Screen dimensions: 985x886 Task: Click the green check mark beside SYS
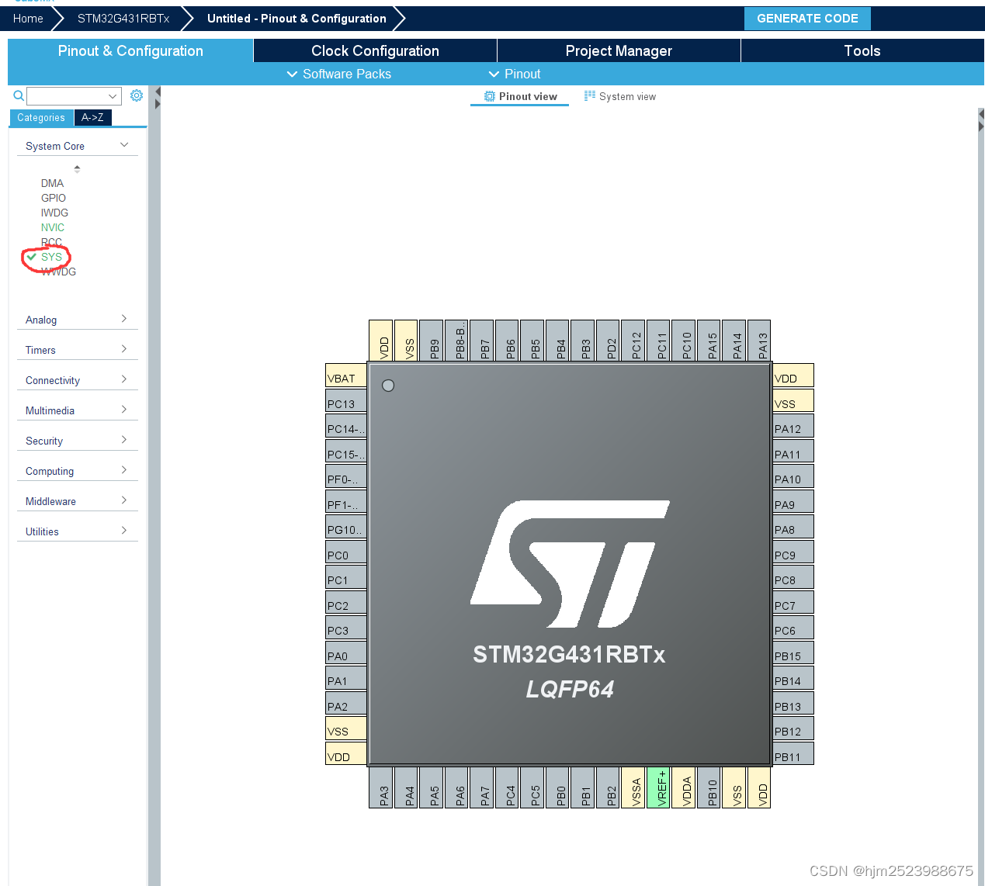pyautogui.click(x=31, y=257)
